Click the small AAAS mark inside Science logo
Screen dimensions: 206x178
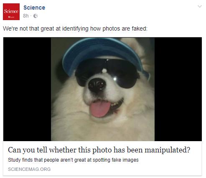[11, 17]
